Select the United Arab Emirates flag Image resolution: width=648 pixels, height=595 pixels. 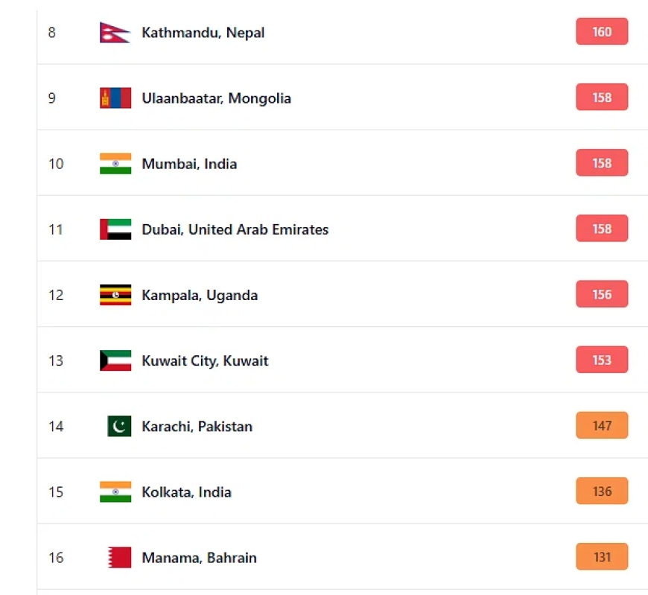point(115,229)
